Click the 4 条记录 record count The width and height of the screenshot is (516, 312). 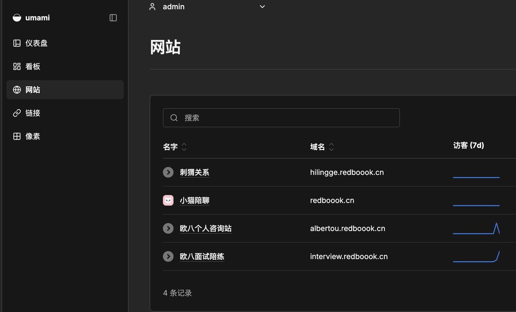click(x=178, y=293)
